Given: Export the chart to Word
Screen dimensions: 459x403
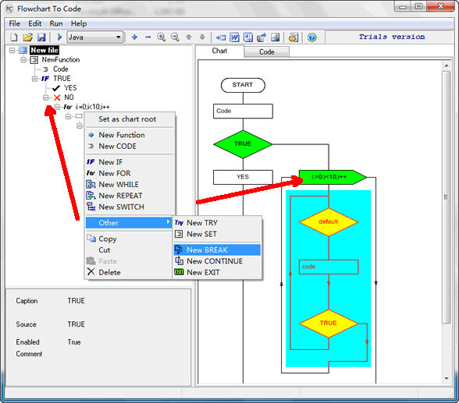Looking at the screenshot, I should click(x=234, y=37).
